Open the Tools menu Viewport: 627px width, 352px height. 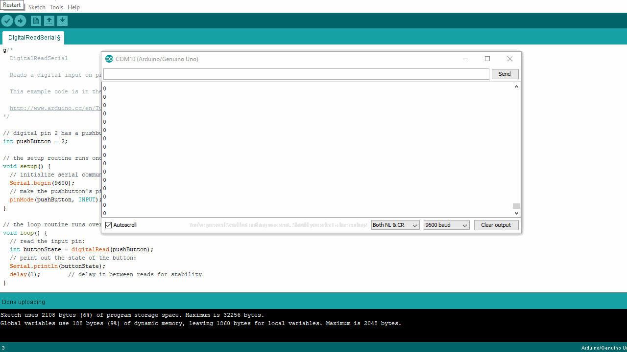[x=56, y=7]
